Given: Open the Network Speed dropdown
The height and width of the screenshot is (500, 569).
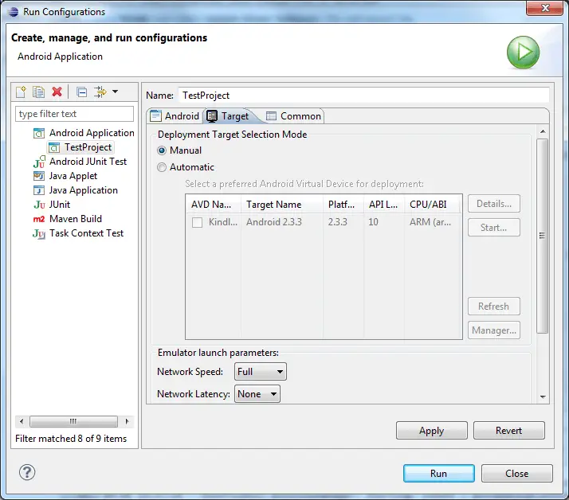Looking at the screenshot, I should [260, 372].
